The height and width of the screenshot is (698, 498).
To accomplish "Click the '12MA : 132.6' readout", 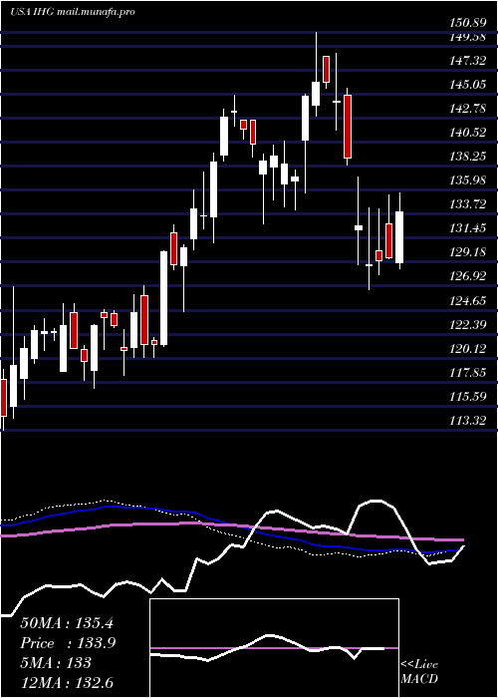I will pyautogui.click(x=67, y=682).
